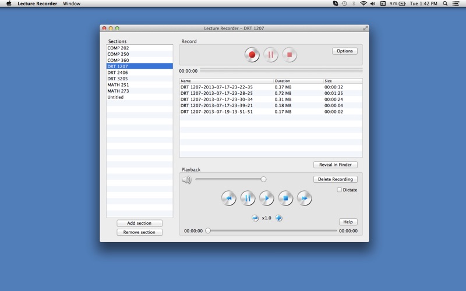Pause the current recording
The height and width of the screenshot is (291, 466).
(270, 55)
